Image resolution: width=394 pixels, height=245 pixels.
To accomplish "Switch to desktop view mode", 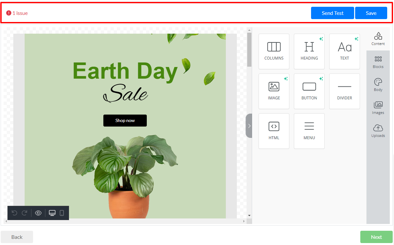I will pos(52,213).
